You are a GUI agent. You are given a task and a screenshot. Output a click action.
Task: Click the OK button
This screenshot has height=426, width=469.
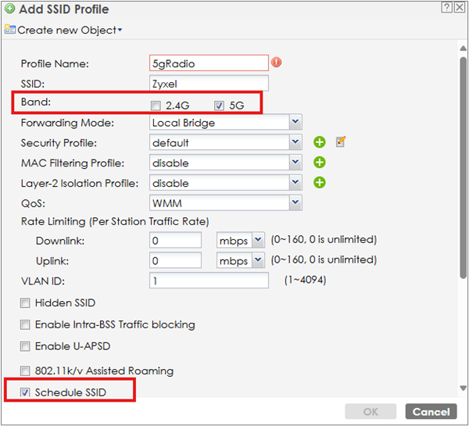click(x=371, y=412)
